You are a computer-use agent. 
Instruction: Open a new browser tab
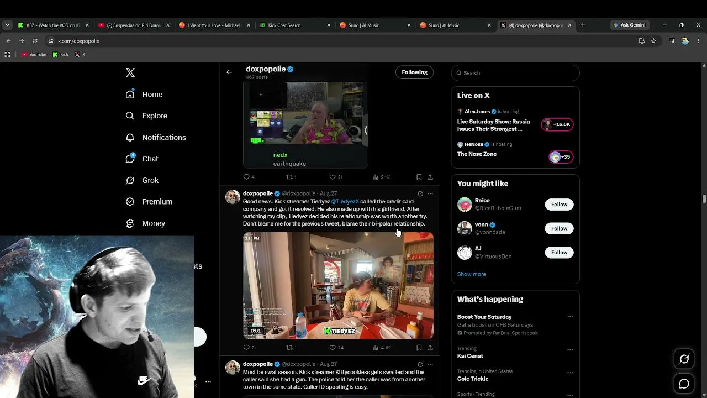pyautogui.click(x=583, y=25)
